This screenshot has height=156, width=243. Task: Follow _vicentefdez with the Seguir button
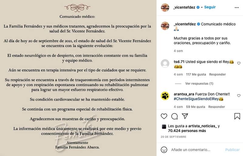210,7
